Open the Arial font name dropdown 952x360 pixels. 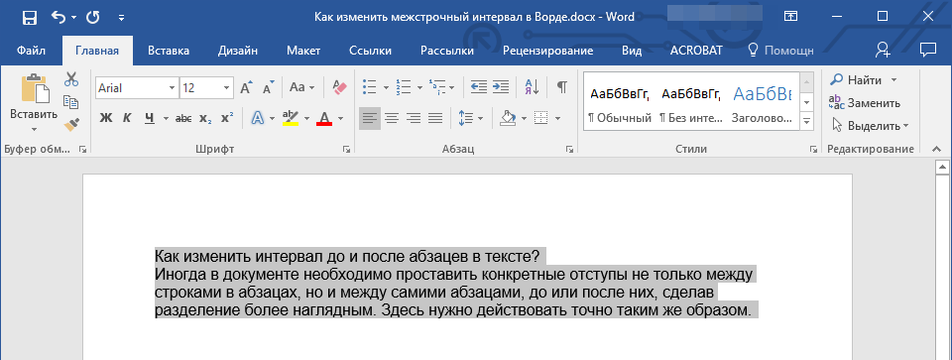click(172, 88)
